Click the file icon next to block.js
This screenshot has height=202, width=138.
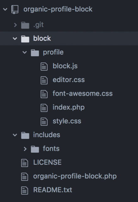click(44, 67)
